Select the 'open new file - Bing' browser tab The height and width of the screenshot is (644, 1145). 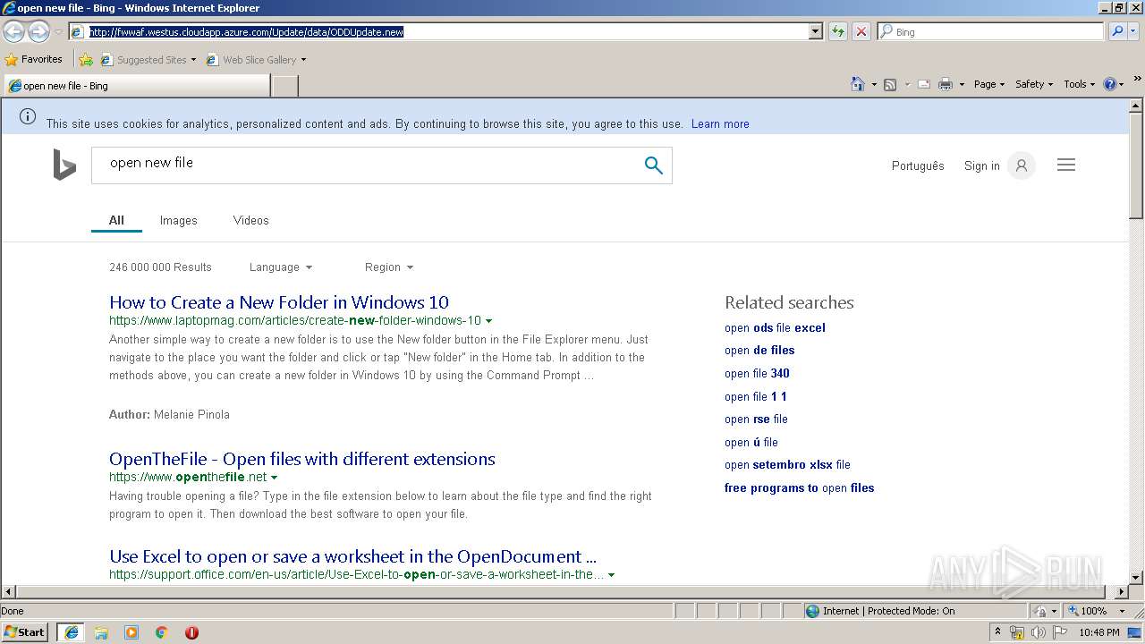136,86
